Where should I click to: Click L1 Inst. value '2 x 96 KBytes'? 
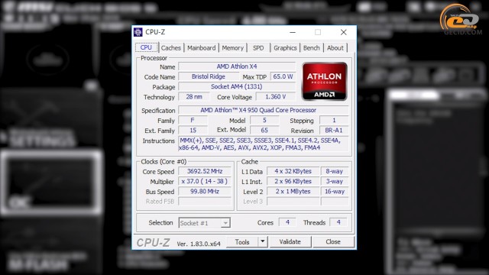(x=293, y=181)
